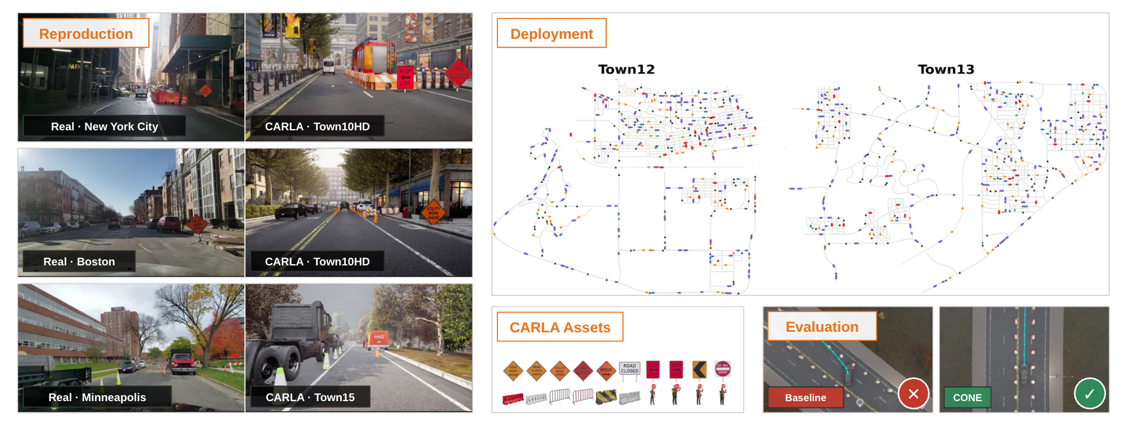The width and height of the screenshot is (1127, 434).
Task: Open the Boston street photo
Action: tap(132, 212)
